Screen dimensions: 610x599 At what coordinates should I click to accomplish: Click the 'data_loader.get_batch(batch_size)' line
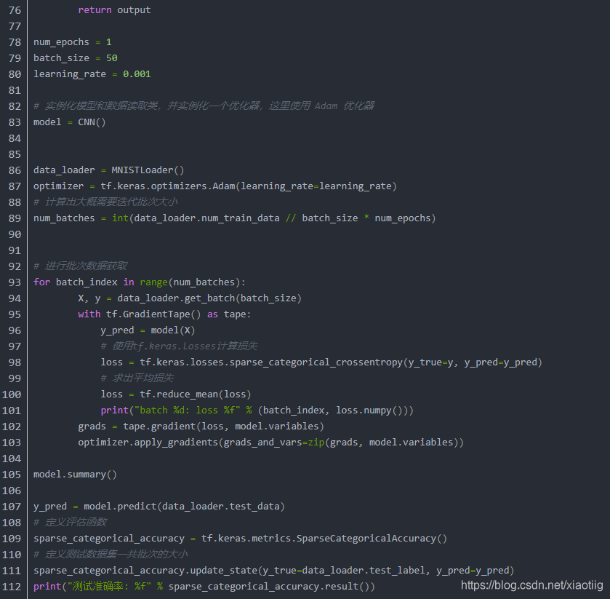pyautogui.click(x=190, y=298)
